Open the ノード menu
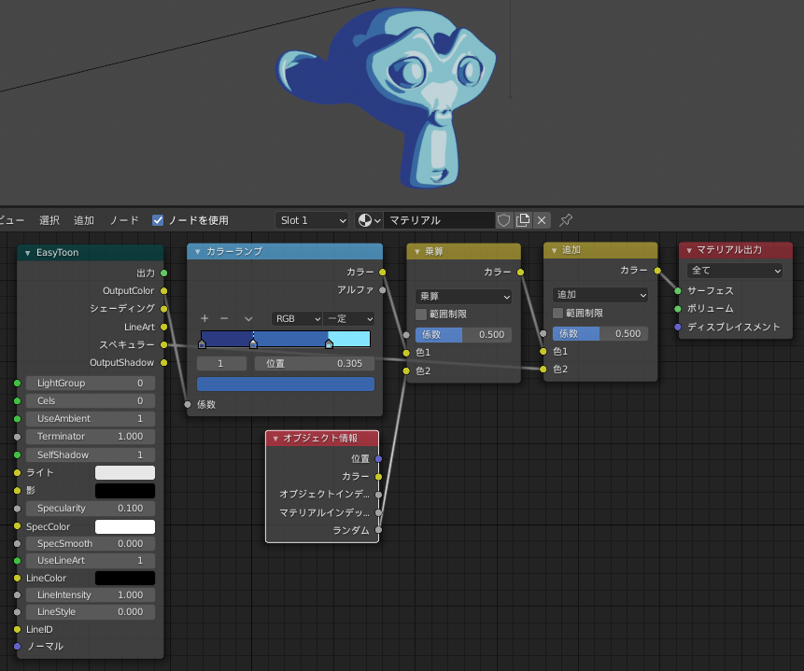The height and width of the screenshot is (671, 804). (124, 220)
